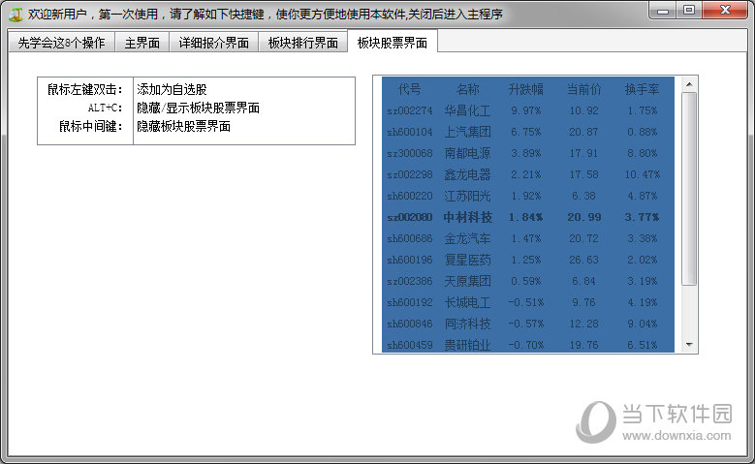Select stock code sh600196
This screenshot has width=755, height=464.
[x=410, y=260]
